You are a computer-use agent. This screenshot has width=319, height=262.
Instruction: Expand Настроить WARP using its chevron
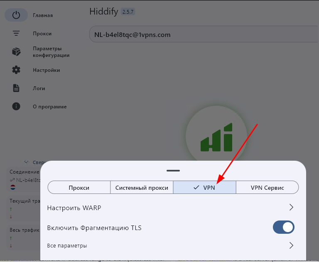[x=291, y=207]
